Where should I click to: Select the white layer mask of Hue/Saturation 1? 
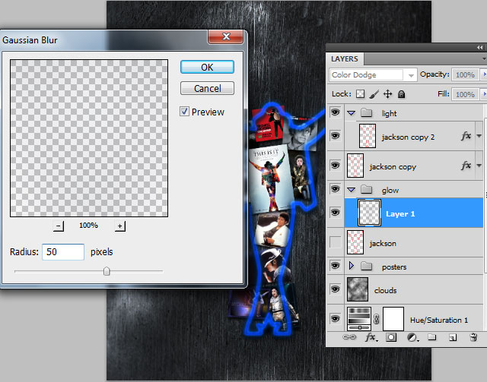(393, 319)
